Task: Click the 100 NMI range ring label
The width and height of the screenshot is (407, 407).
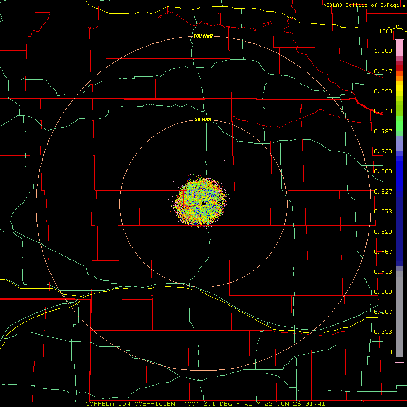Action: [x=203, y=36]
